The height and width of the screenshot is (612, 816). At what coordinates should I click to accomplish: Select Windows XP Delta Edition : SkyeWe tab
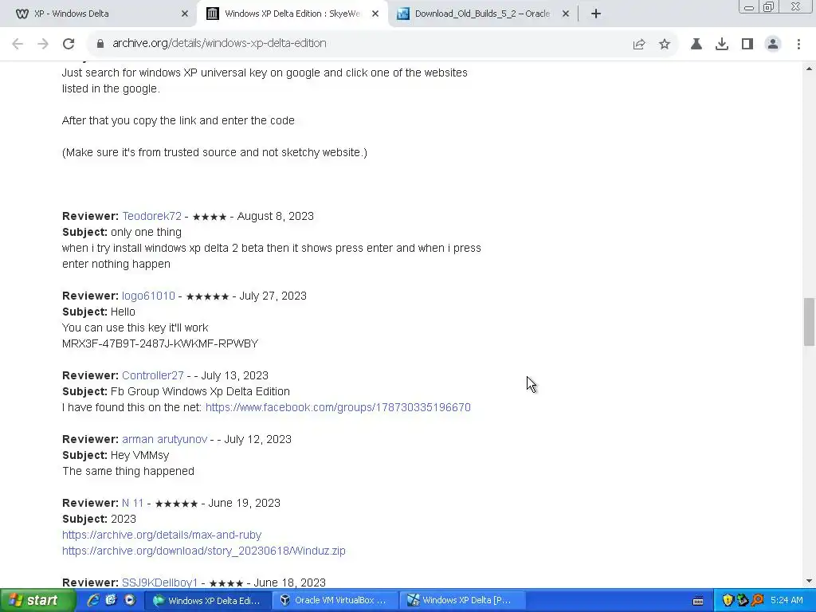click(292, 14)
